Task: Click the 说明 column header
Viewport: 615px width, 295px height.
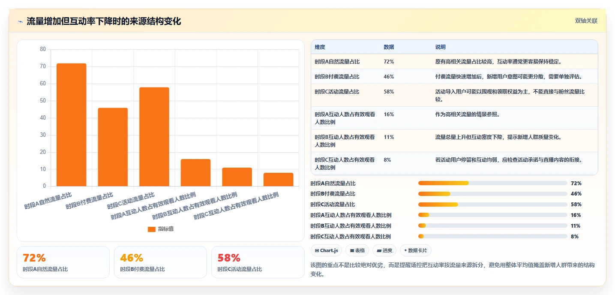Action: [x=440, y=47]
